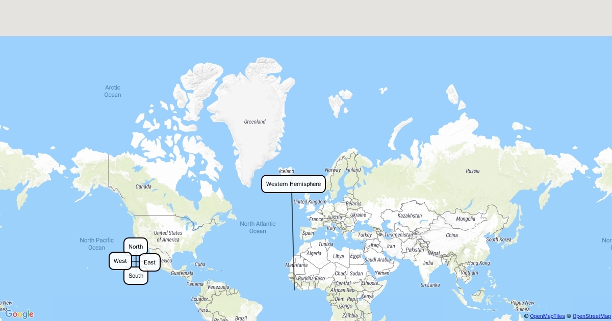Click the North marker label

136,247
